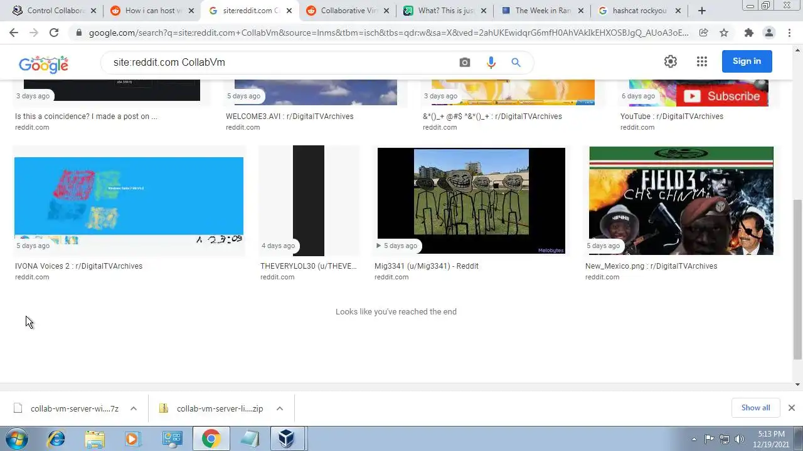Open the Chrome profile avatar
Viewport: 803px width, 451px height.
(x=769, y=33)
